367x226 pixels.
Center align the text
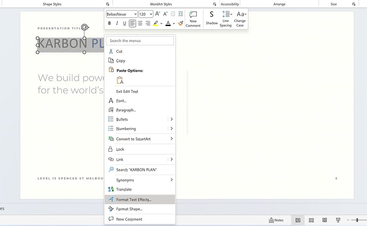click(x=140, y=23)
